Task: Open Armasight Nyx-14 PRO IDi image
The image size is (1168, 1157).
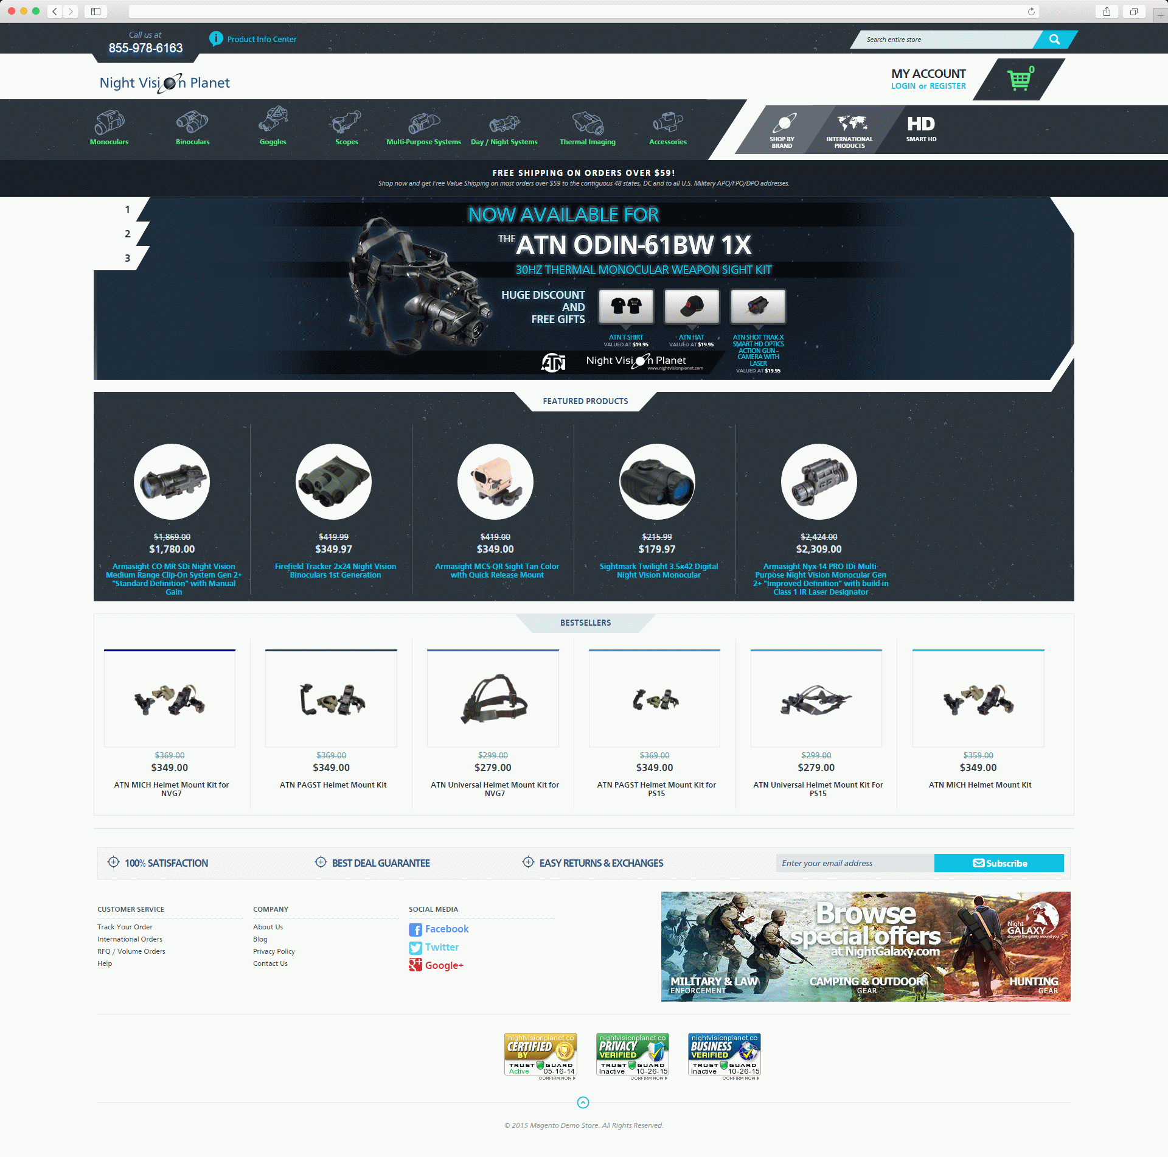Action: click(x=819, y=482)
